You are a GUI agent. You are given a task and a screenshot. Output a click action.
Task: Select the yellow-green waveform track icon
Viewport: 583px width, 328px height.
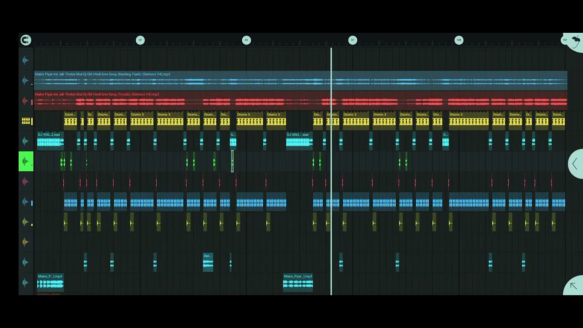click(26, 222)
